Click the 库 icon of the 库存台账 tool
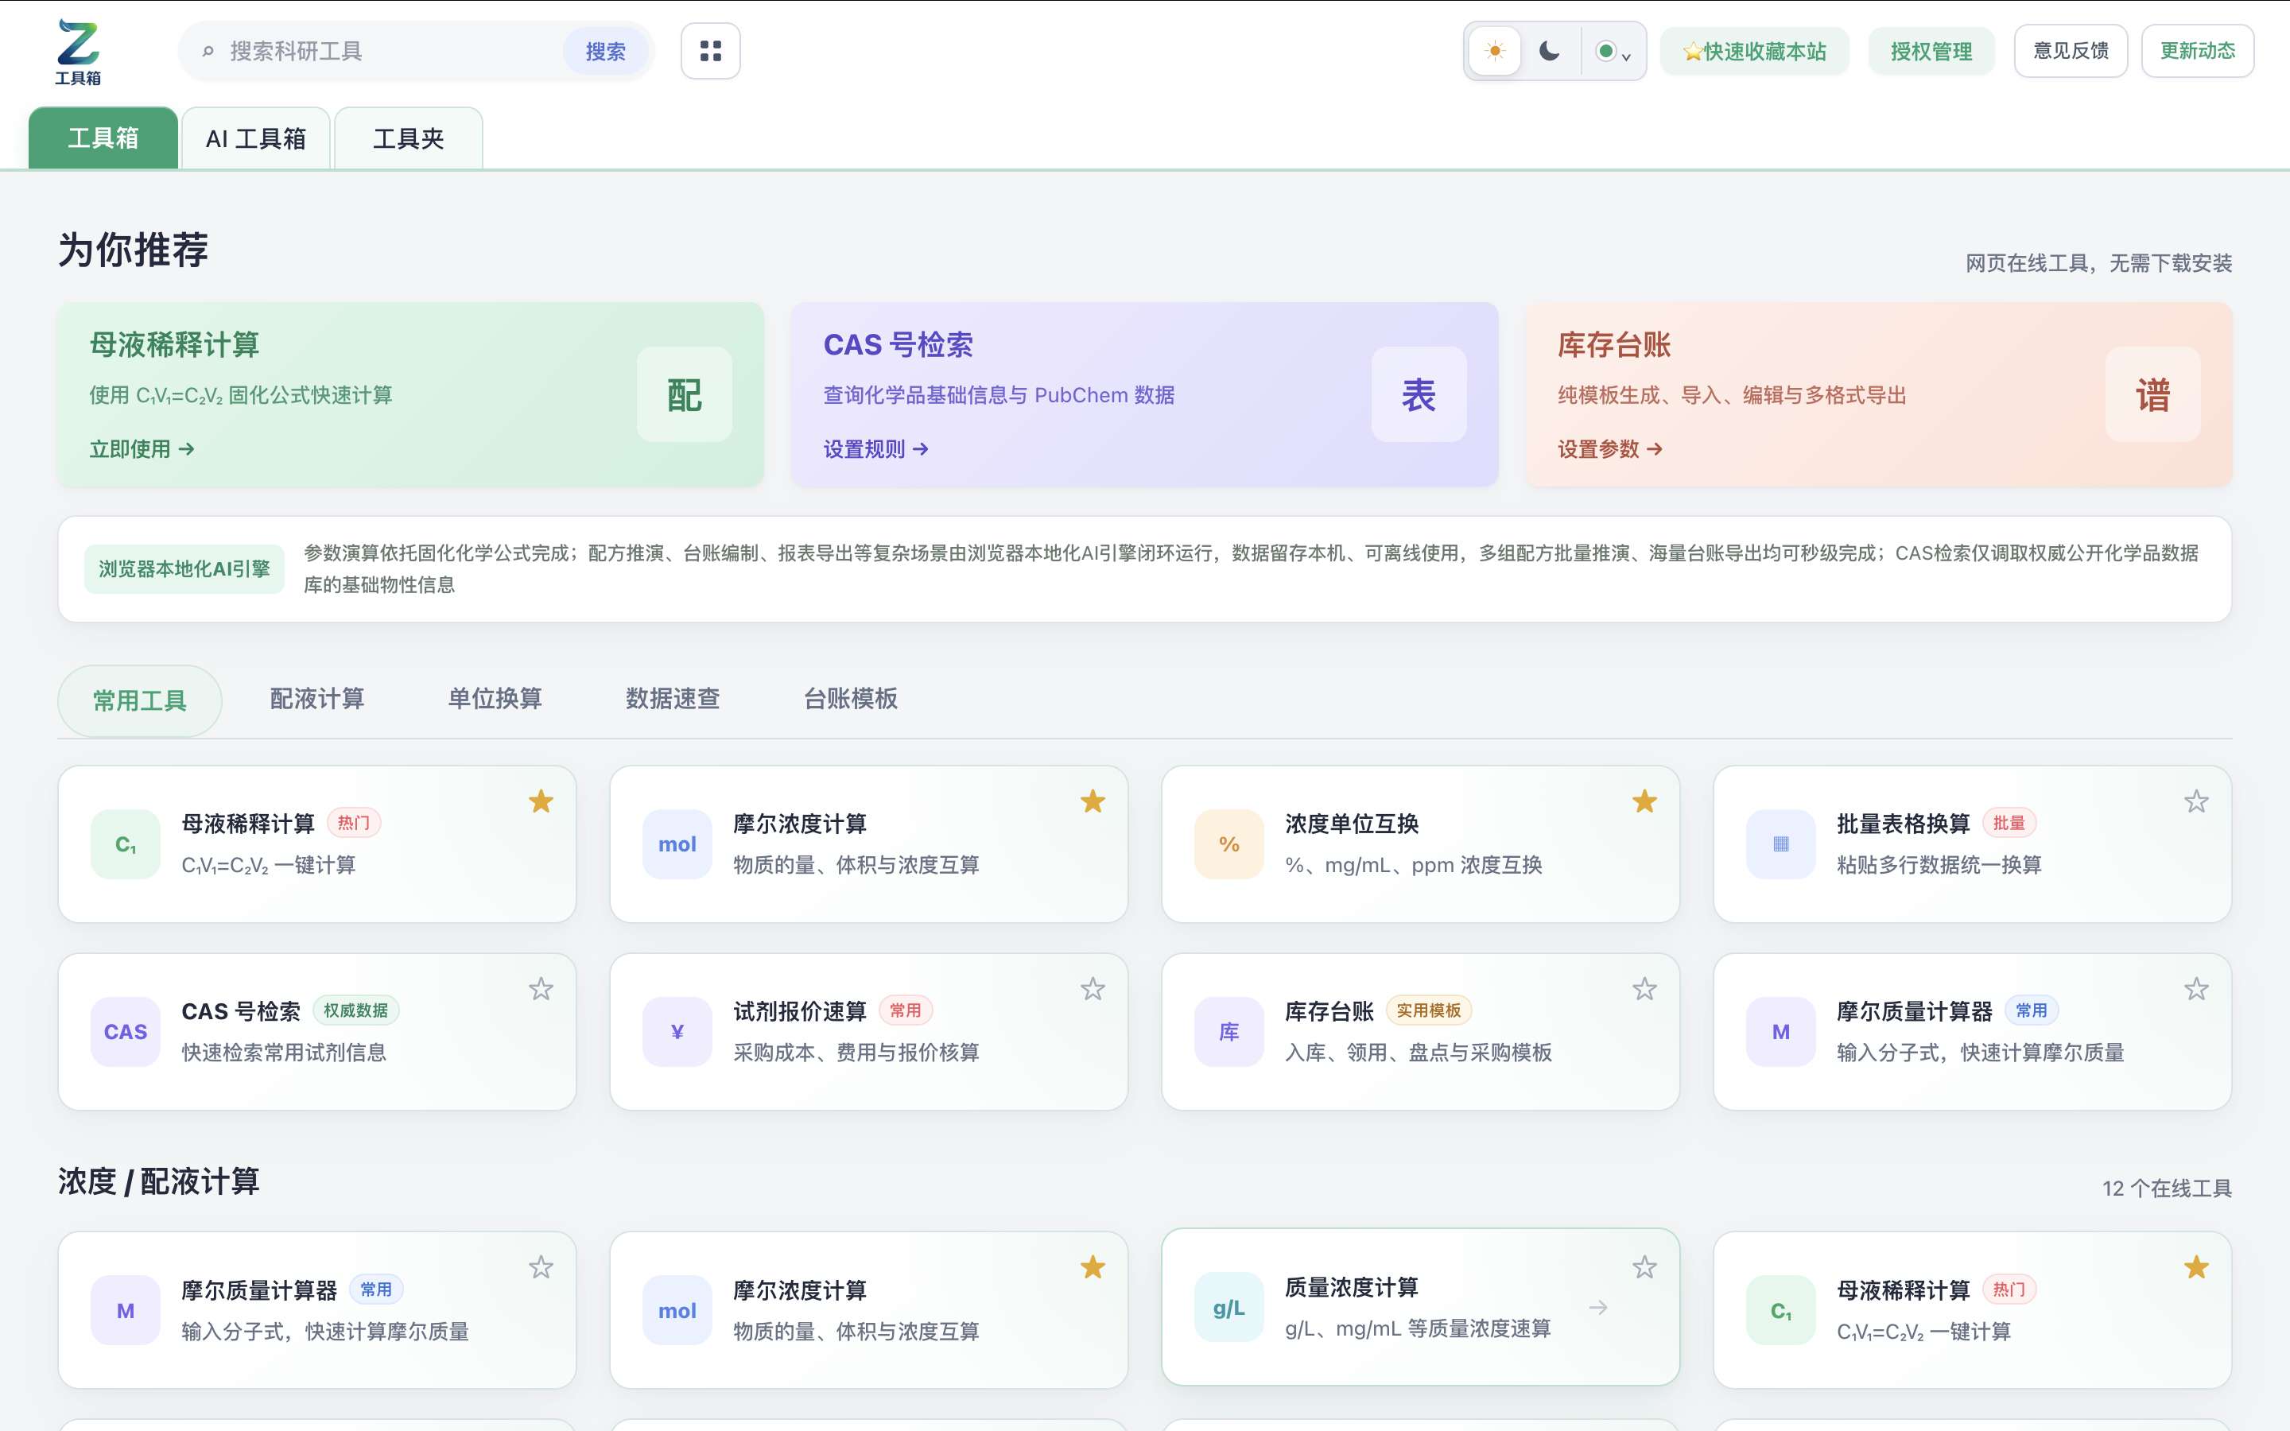This screenshot has width=2290, height=1431. [x=1229, y=1032]
